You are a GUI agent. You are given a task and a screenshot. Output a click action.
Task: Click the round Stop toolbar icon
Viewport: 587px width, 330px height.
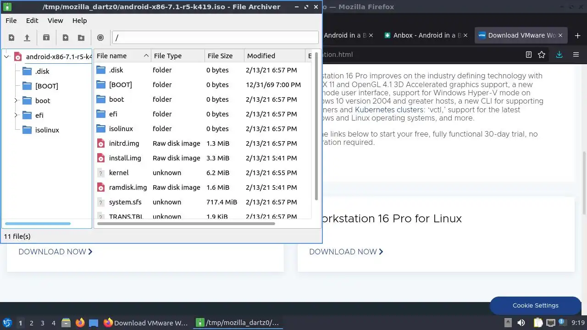[x=100, y=38]
